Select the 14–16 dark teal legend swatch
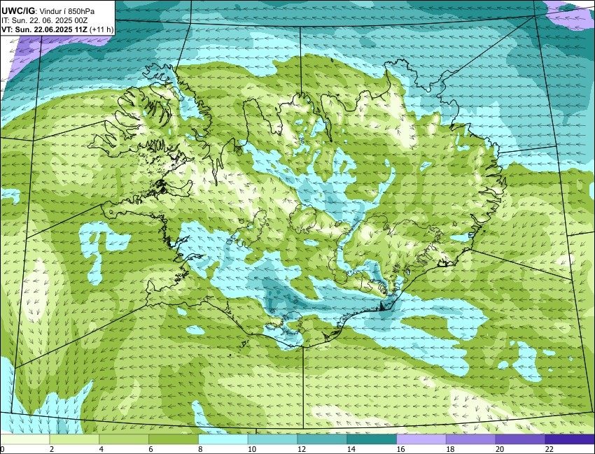This screenshot has width=595, height=454. click(x=372, y=439)
